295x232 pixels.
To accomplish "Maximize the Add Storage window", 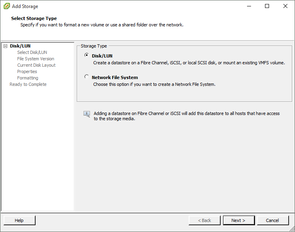I will [x=267, y=6].
